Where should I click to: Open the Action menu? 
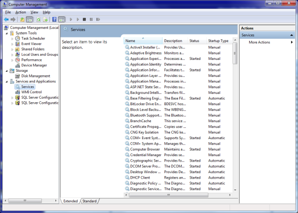[20, 12]
